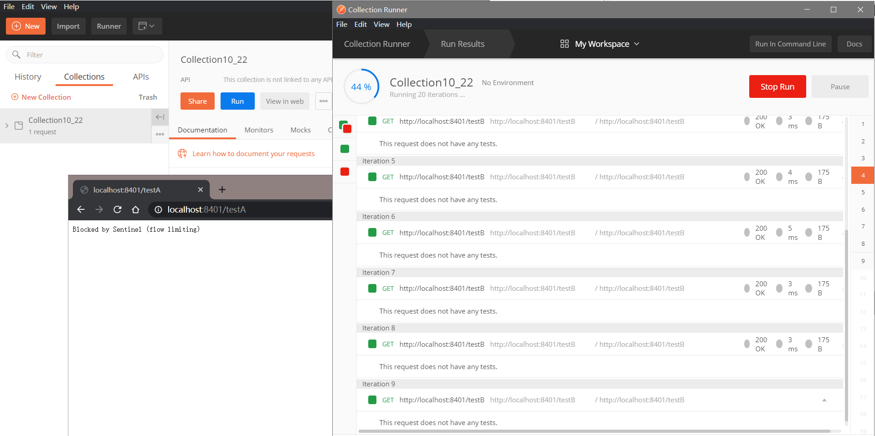Image resolution: width=875 pixels, height=436 pixels.
Task: Select the Collection Runner breadcrumb tab
Action: (x=377, y=44)
